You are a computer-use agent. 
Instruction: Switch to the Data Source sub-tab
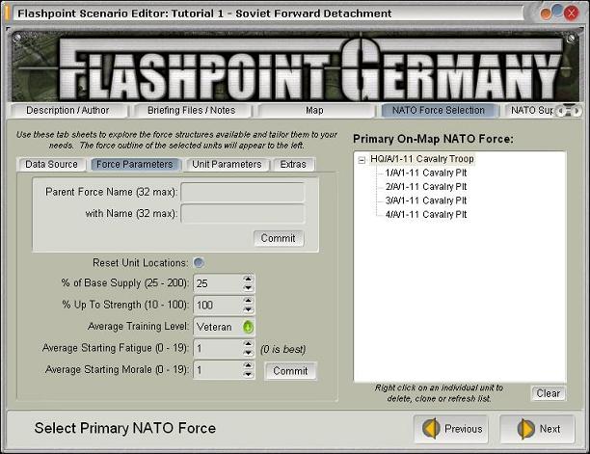(51, 165)
